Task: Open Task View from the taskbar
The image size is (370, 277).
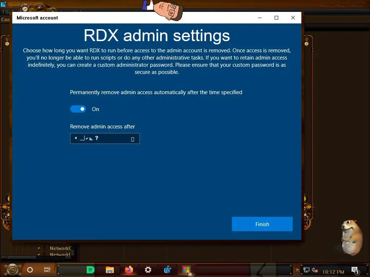Action: point(47,270)
